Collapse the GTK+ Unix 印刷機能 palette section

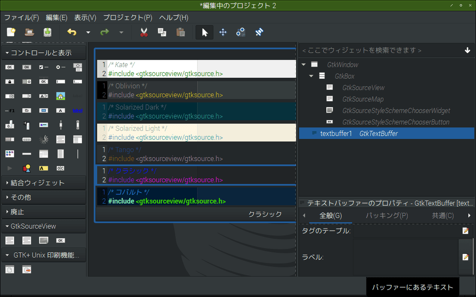[44, 255]
